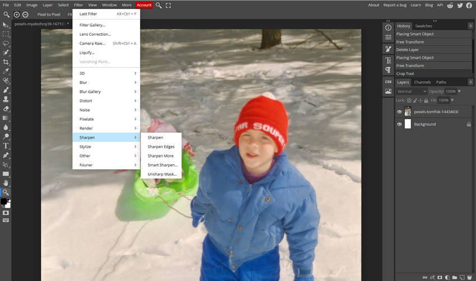Hide the Background layer
476x281 pixels.
pyautogui.click(x=399, y=124)
